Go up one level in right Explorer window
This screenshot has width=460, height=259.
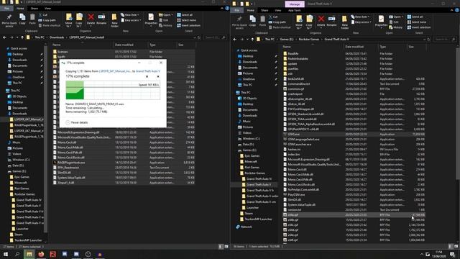[252, 40]
